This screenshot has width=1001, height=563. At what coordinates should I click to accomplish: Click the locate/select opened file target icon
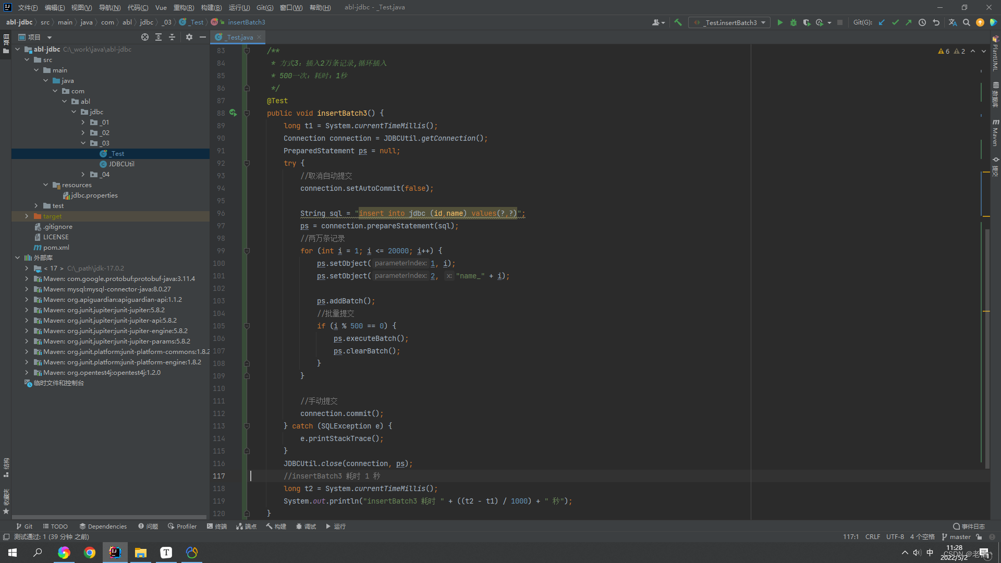pyautogui.click(x=145, y=37)
